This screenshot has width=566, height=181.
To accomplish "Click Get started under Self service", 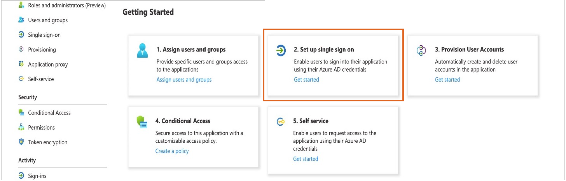I will 306,159.
